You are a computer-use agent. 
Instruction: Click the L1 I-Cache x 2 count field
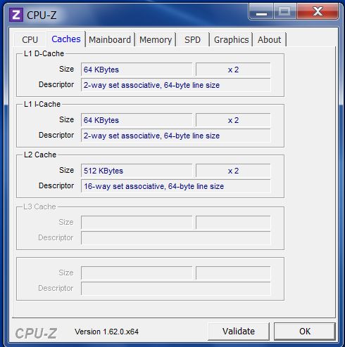tap(233, 120)
